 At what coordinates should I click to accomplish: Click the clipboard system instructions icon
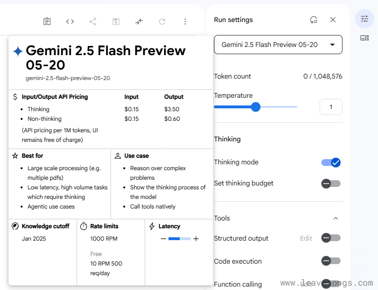[x=47, y=22]
